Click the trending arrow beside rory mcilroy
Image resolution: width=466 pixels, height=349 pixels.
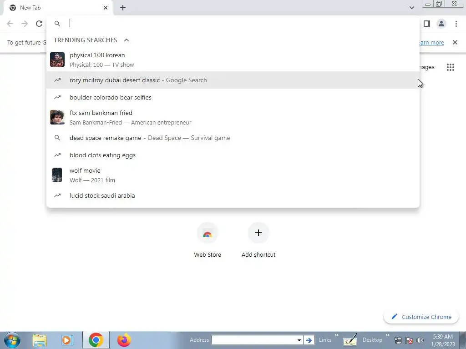click(57, 80)
